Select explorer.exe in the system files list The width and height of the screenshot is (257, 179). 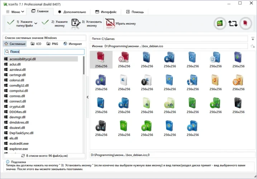point(19,149)
